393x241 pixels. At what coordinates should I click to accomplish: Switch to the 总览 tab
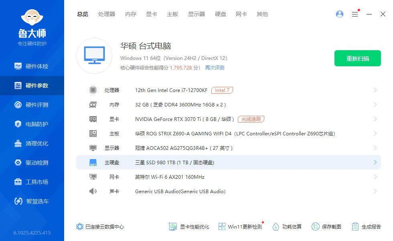click(83, 14)
